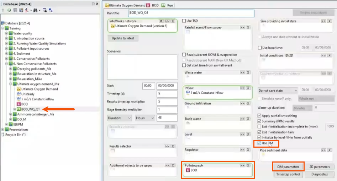Click the pink BOD pollutograph icon in tree
The height and width of the screenshot is (181, 337).
coord(19,104)
